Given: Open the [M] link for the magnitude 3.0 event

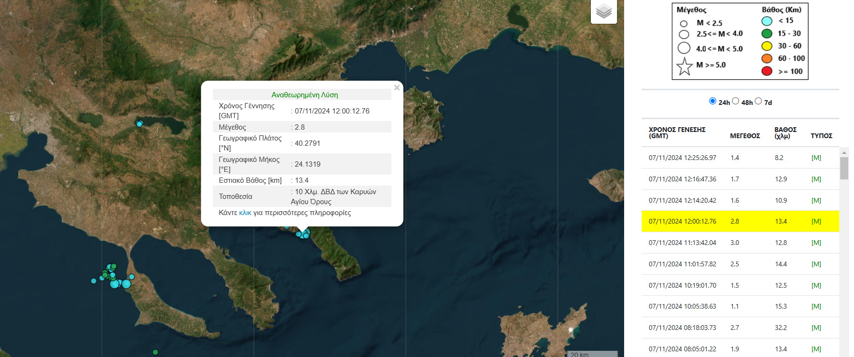Looking at the screenshot, I should tap(816, 243).
